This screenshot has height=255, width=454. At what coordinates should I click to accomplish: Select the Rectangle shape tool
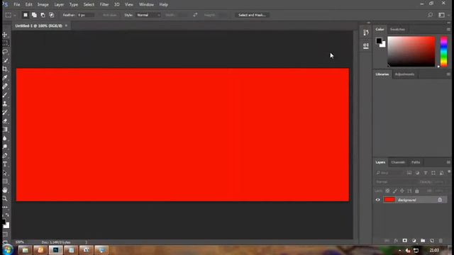pyautogui.click(x=5, y=181)
